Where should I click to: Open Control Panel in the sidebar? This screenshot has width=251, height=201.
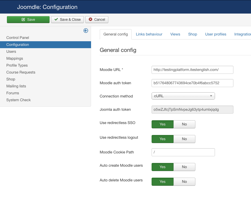coord(18,38)
